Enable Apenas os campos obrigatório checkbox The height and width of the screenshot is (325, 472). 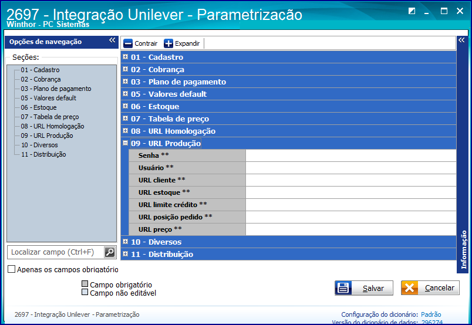point(11,269)
